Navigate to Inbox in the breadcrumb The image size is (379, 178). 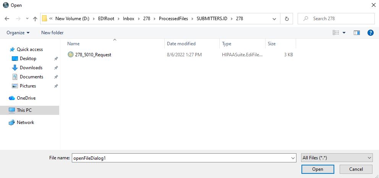(x=129, y=19)
